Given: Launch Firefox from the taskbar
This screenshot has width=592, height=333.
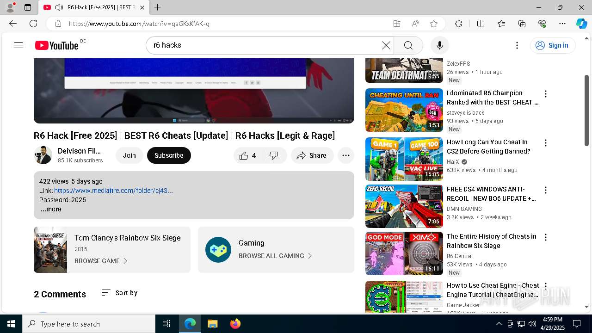Looking at the screenshot, I should coord(235,324).
